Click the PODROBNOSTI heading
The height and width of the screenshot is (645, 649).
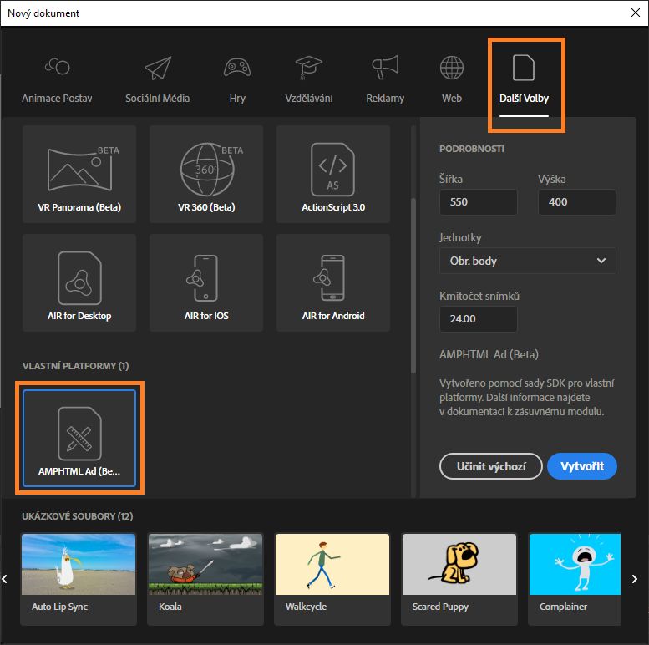(x=472, y=149)
